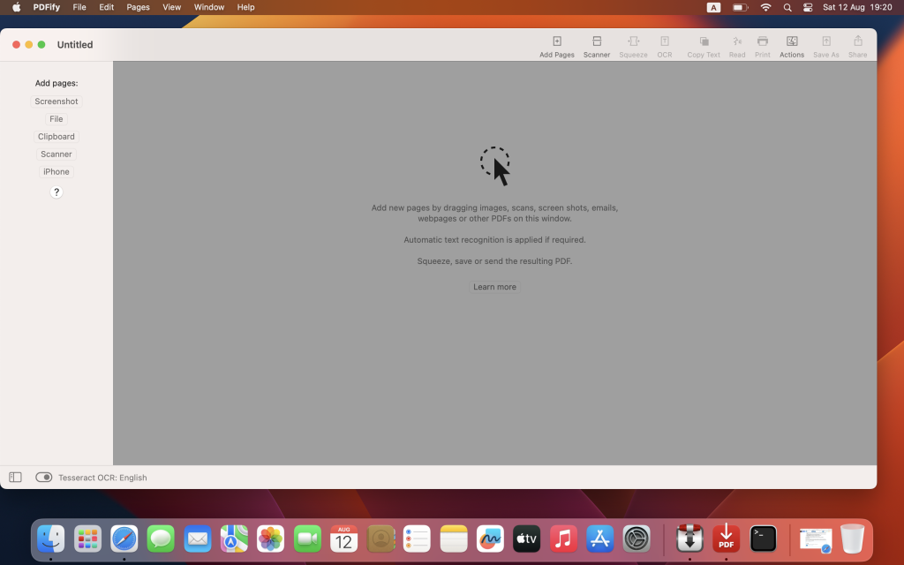
Task: Click the date and time in menu bar
Action: click(x=857, y=7)
